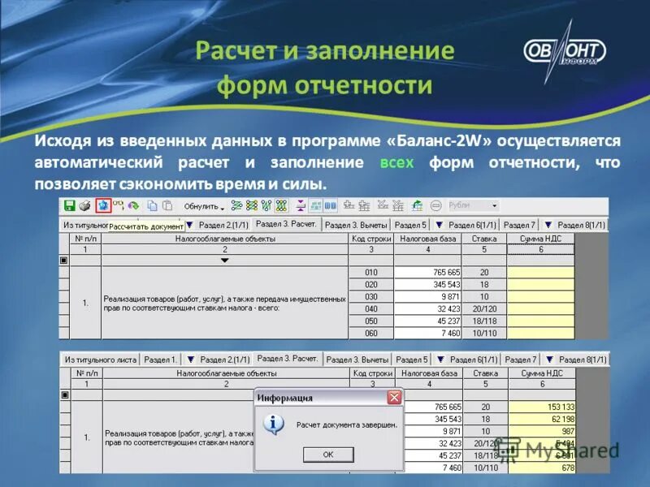This screenshot has width=650, height=487.
Task: Expand arrow before upper Раздел 6(1/1)
Action: pos(439,225)
